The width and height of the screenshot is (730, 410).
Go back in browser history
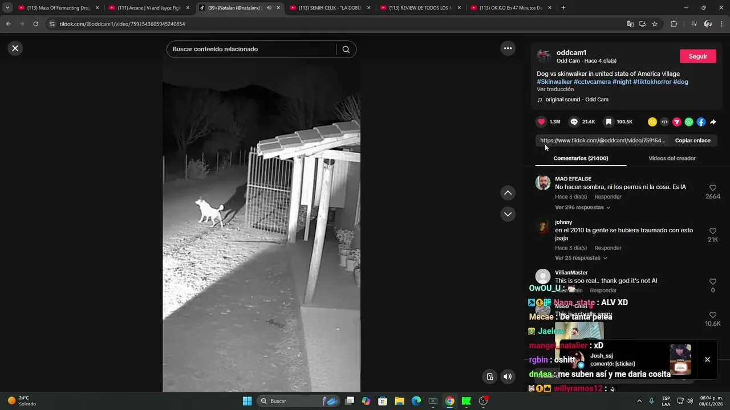pyautogui.click(x=9, y=24)
